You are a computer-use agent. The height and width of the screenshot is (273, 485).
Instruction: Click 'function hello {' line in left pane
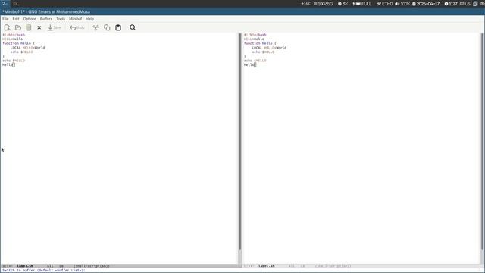(x=18, y=43)
